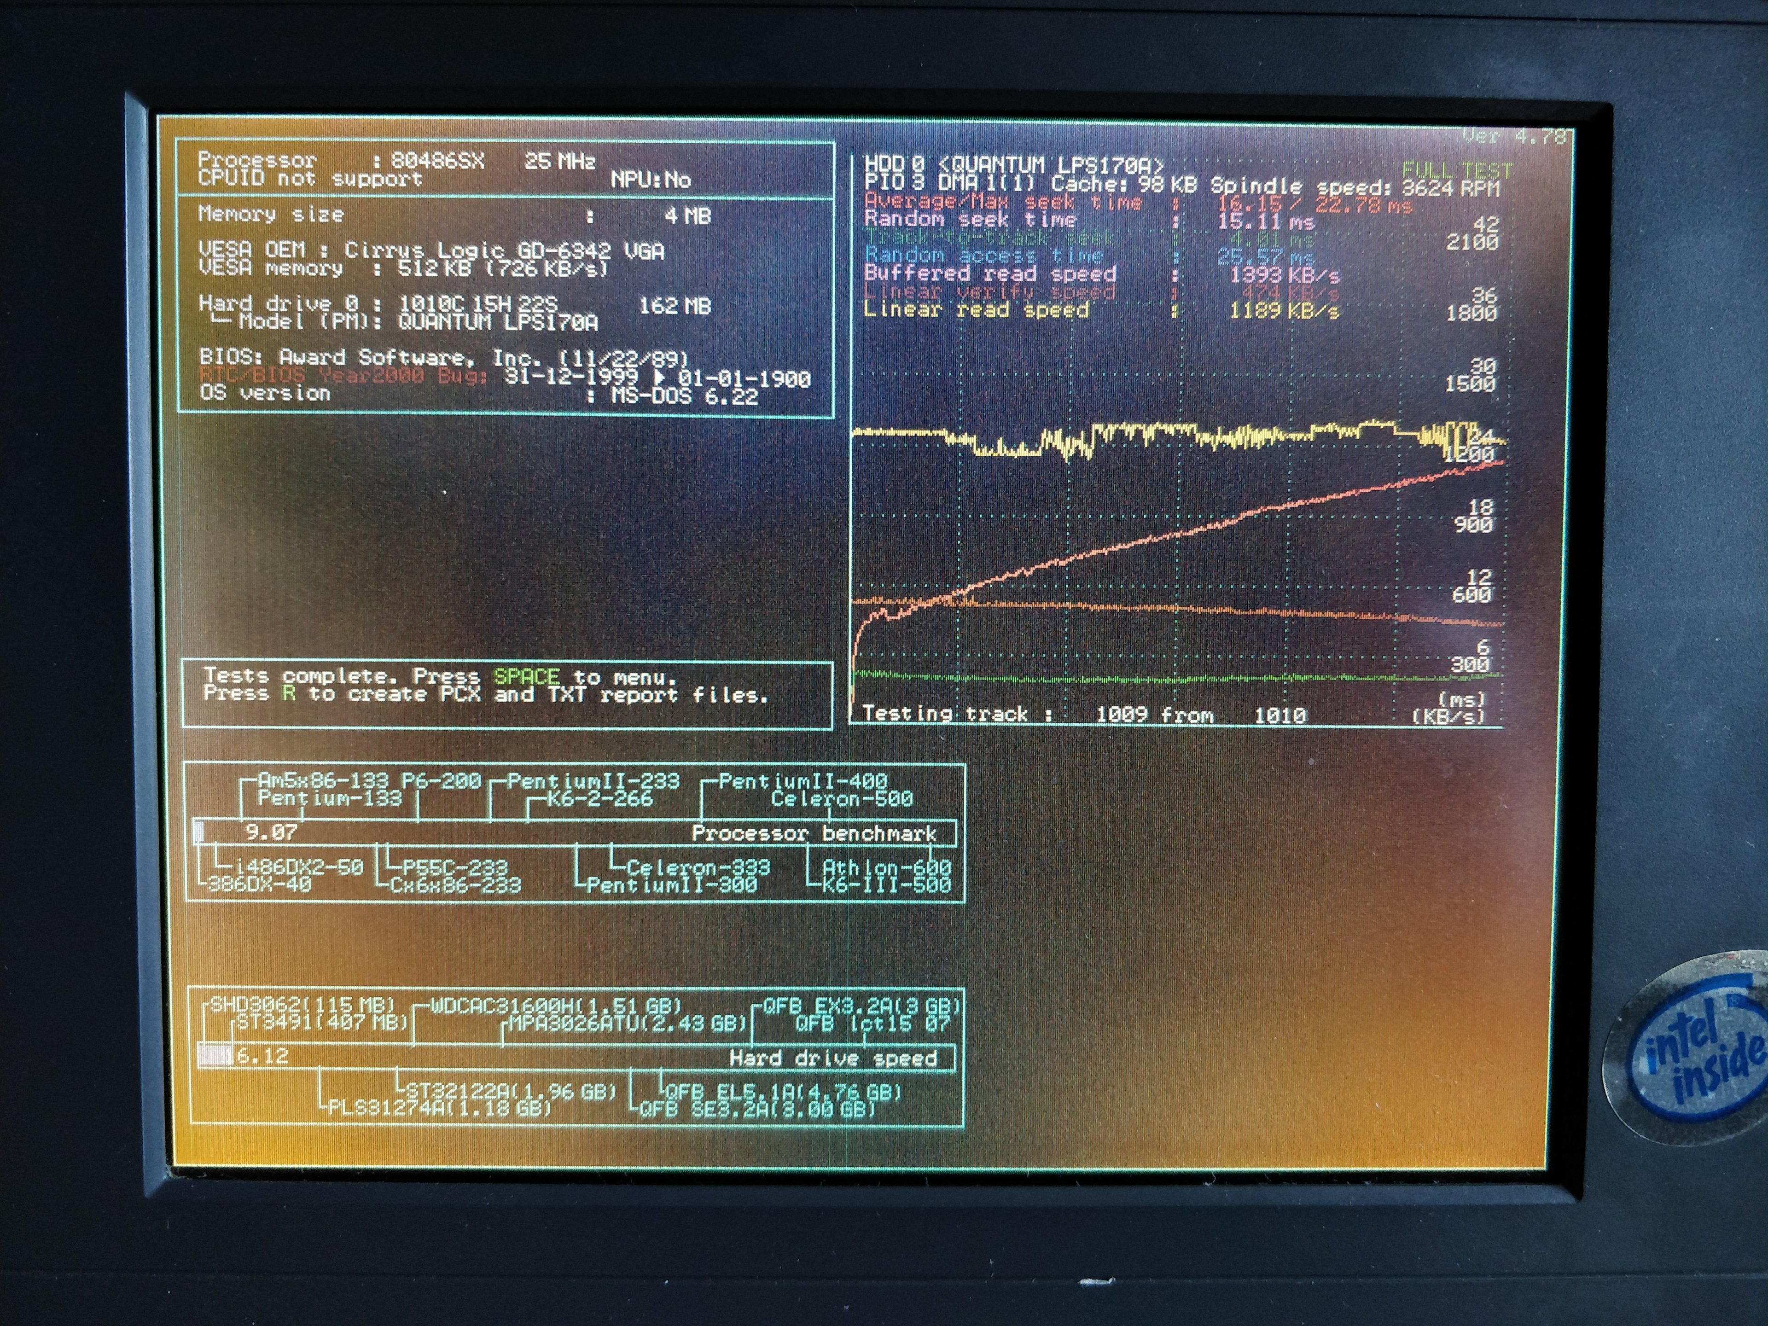The width and height of the screenshot is (1768, 1326).
Task: Click the HDD 0 QUANTUM LPS170A header
Action: pos(1013,165)
